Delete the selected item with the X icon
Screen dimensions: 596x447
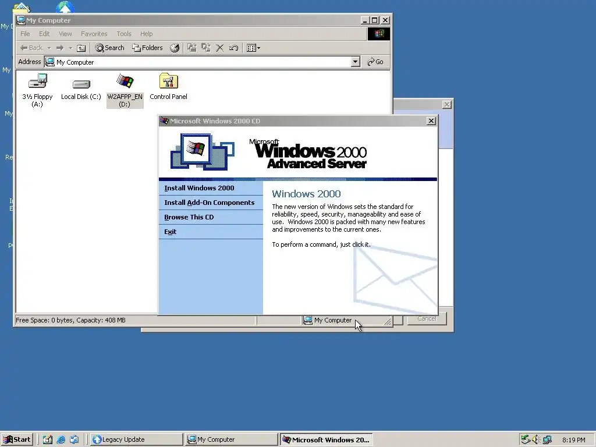click(x=219, y=48)
